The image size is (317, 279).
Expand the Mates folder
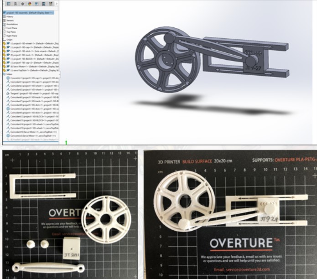click(x=10, y=74)
